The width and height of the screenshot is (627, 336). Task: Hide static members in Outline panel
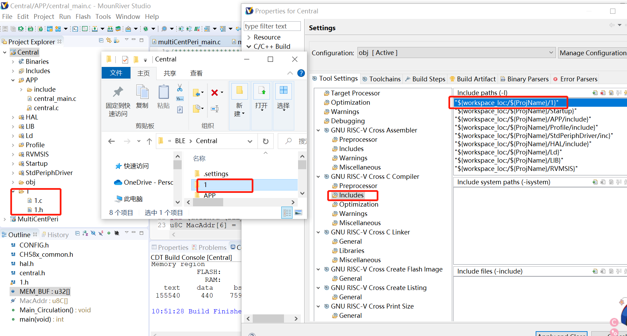(101, 233)
